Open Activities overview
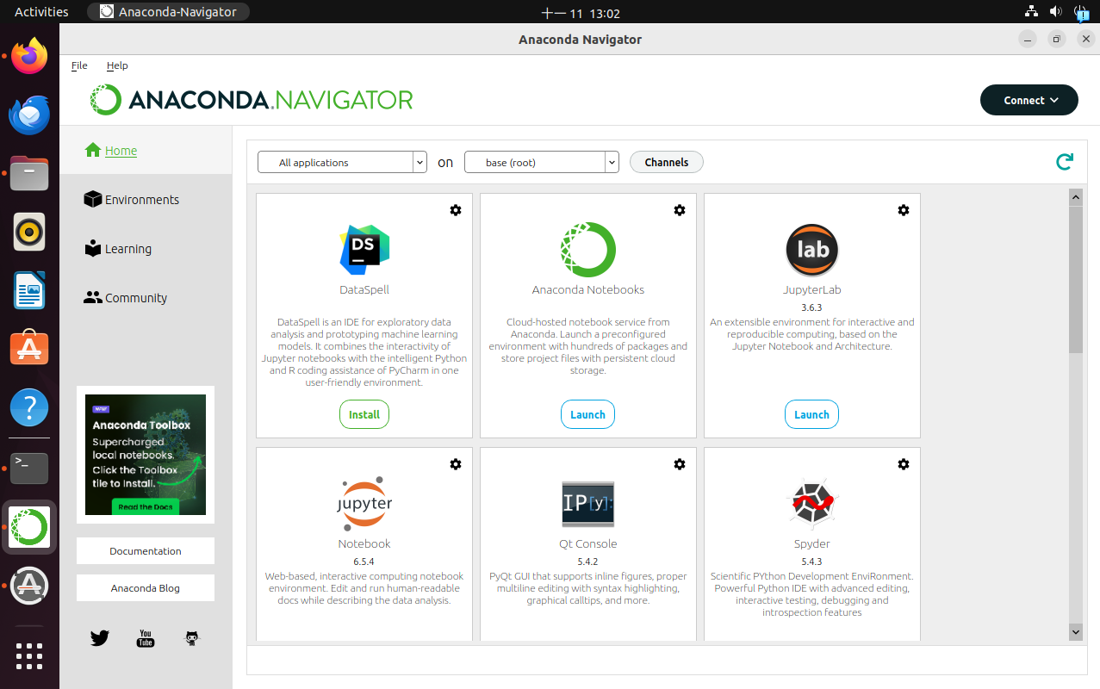1100x689 pixels. point(41,12)
